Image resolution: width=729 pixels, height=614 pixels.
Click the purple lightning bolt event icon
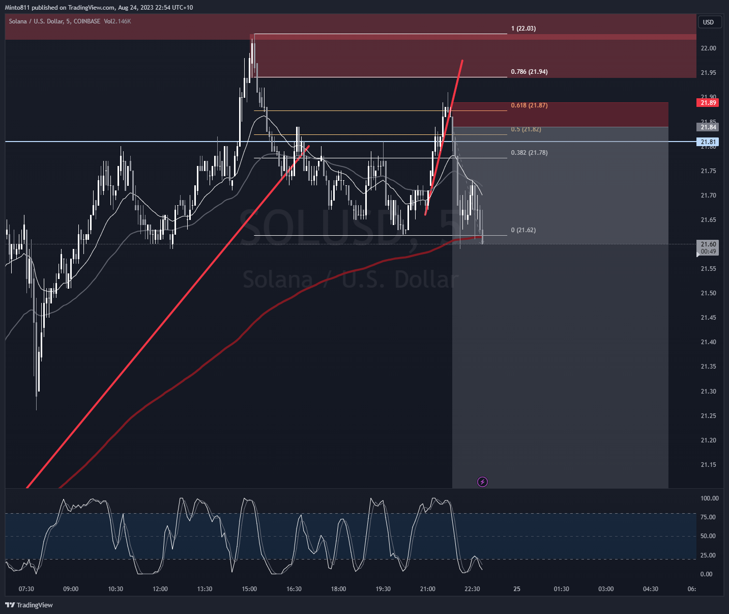click(x=482, y=482)
